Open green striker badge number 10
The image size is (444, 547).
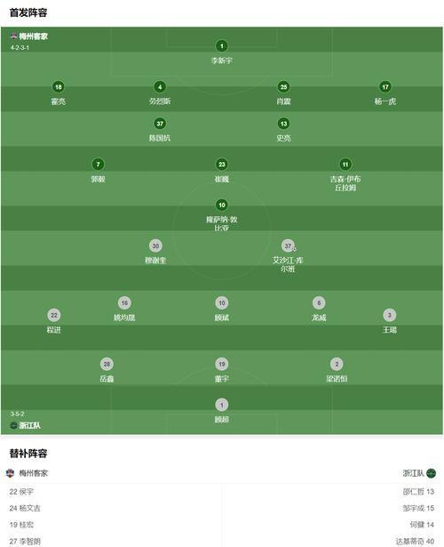tap(221, 205)
